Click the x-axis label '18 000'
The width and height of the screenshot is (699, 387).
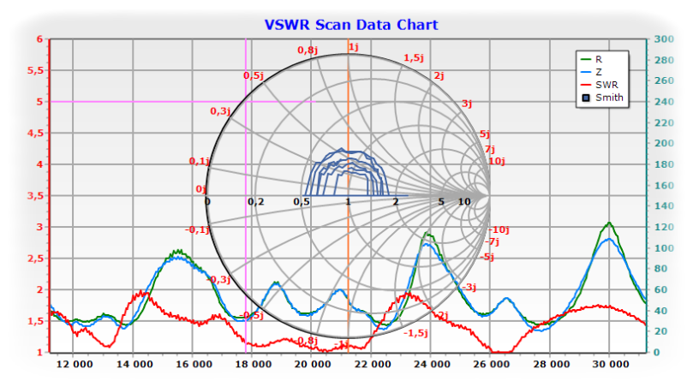click(254, 364)
